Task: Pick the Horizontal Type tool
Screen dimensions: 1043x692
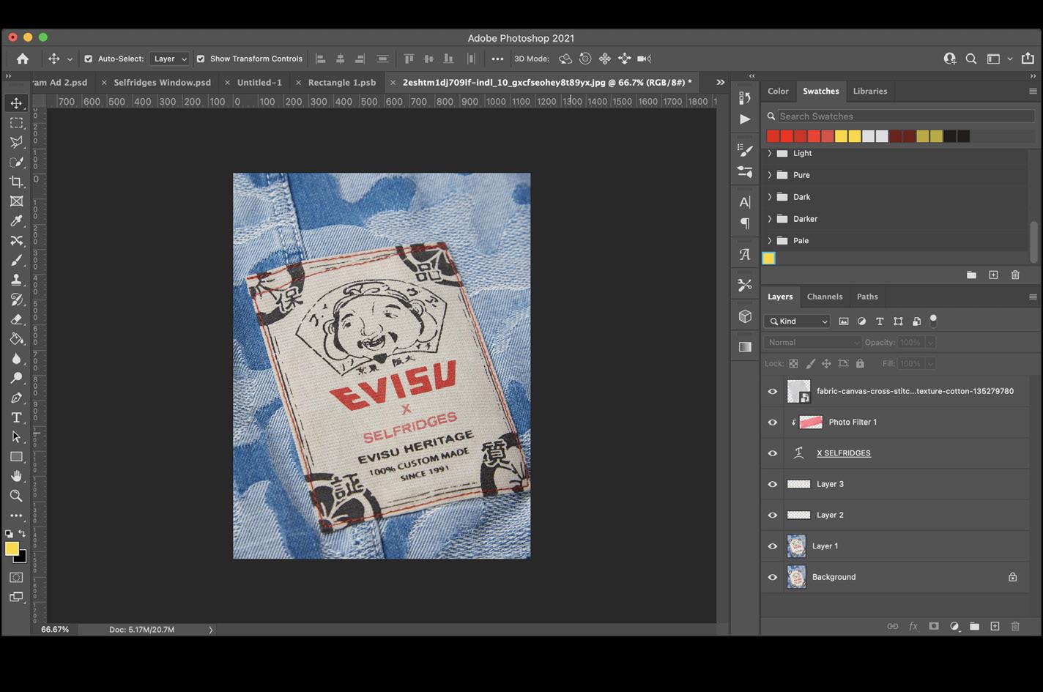Action: tap(16, 417)
